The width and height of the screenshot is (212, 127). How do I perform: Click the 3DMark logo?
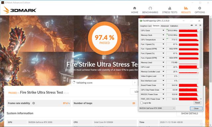click(20, 10)
